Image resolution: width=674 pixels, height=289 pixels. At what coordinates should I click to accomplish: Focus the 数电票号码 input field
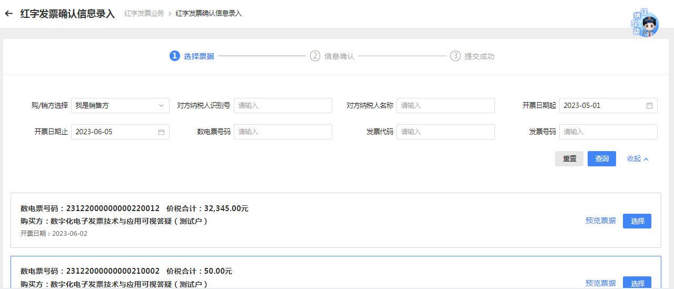click(x=283, y=132)
